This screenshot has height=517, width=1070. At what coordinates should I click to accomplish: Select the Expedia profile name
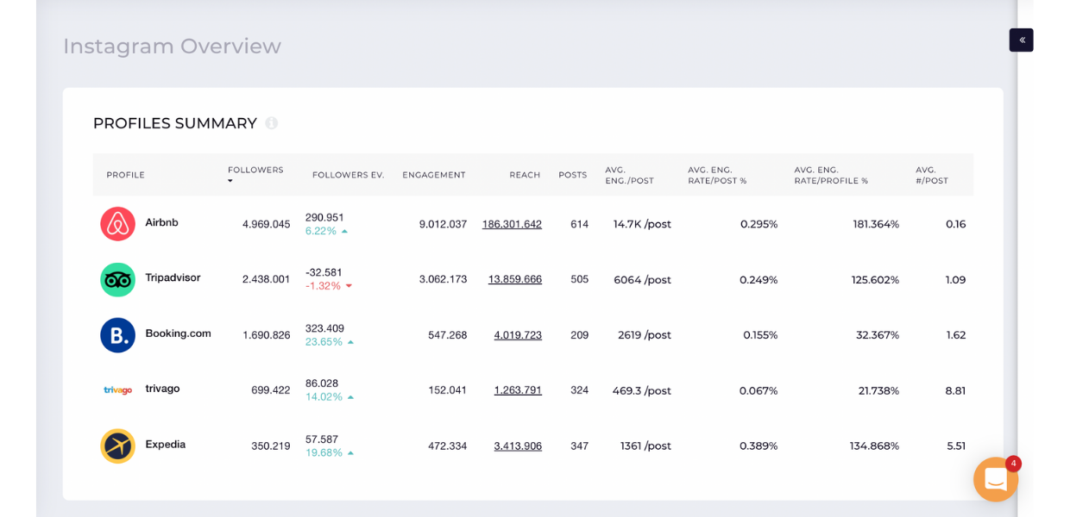(x=165, y=445)
